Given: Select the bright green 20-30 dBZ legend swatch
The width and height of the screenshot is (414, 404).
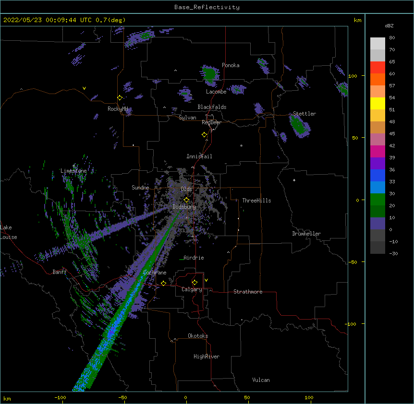Looking at the screenshot, I should 377,200.
